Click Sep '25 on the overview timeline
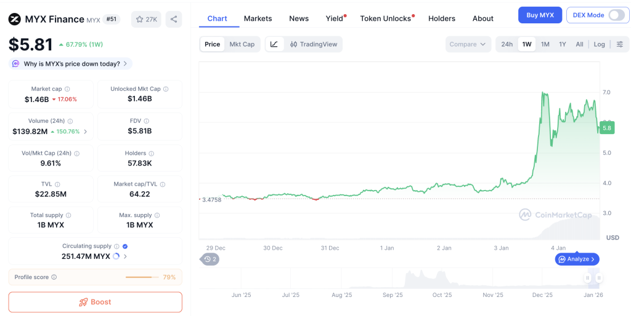Screen dimensions: 631x316 click(393, 295)
